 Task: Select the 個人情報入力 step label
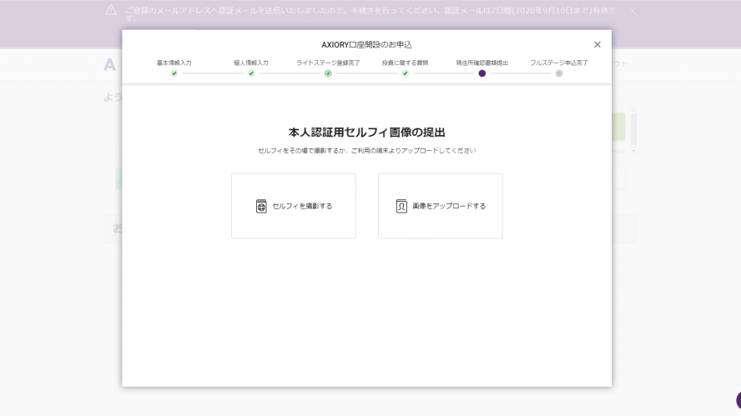tap(251, 63)
